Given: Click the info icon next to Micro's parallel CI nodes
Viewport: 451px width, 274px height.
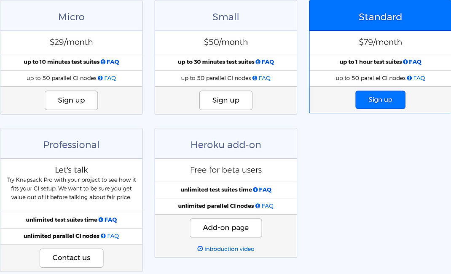Looking at the screenshot, I should (99, 78).
